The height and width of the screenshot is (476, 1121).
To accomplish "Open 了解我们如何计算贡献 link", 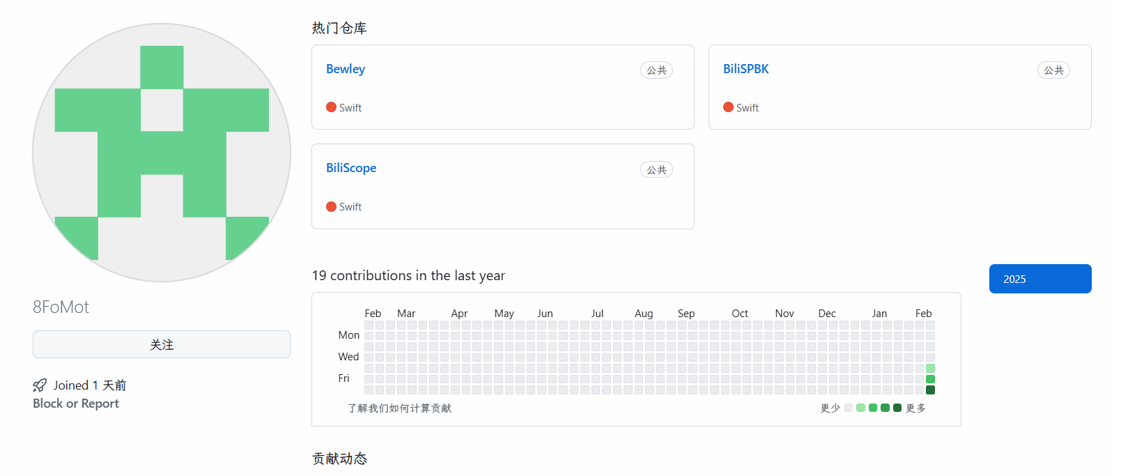I will click(x=400, y=408).
